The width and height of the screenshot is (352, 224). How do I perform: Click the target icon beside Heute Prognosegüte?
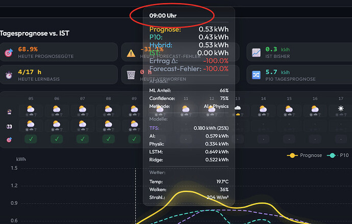tap(9, 52)
